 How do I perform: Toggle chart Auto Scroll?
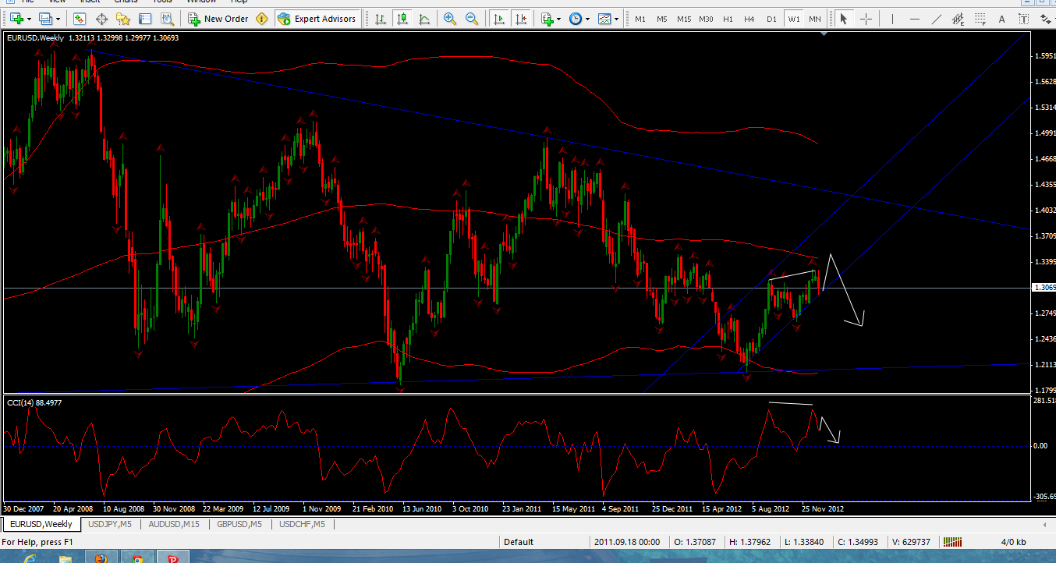498,19
